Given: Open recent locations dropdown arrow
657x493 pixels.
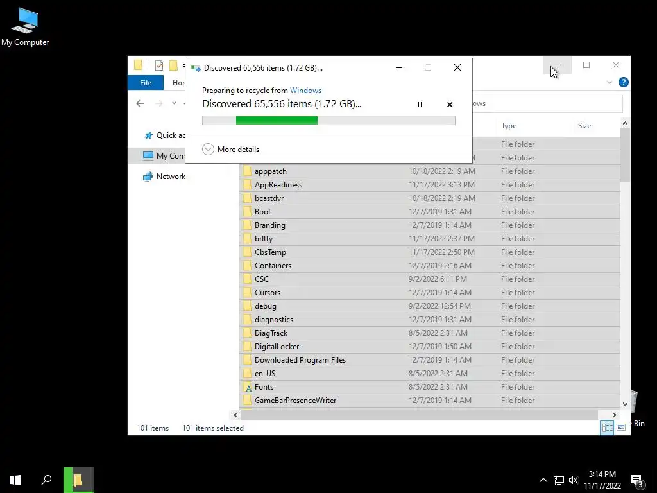Looking at the screenshot, I should click(174, 103).
